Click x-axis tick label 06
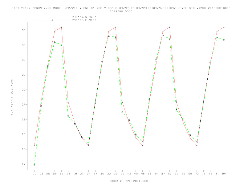The image size is (244, 189). [x=48, y=174]
